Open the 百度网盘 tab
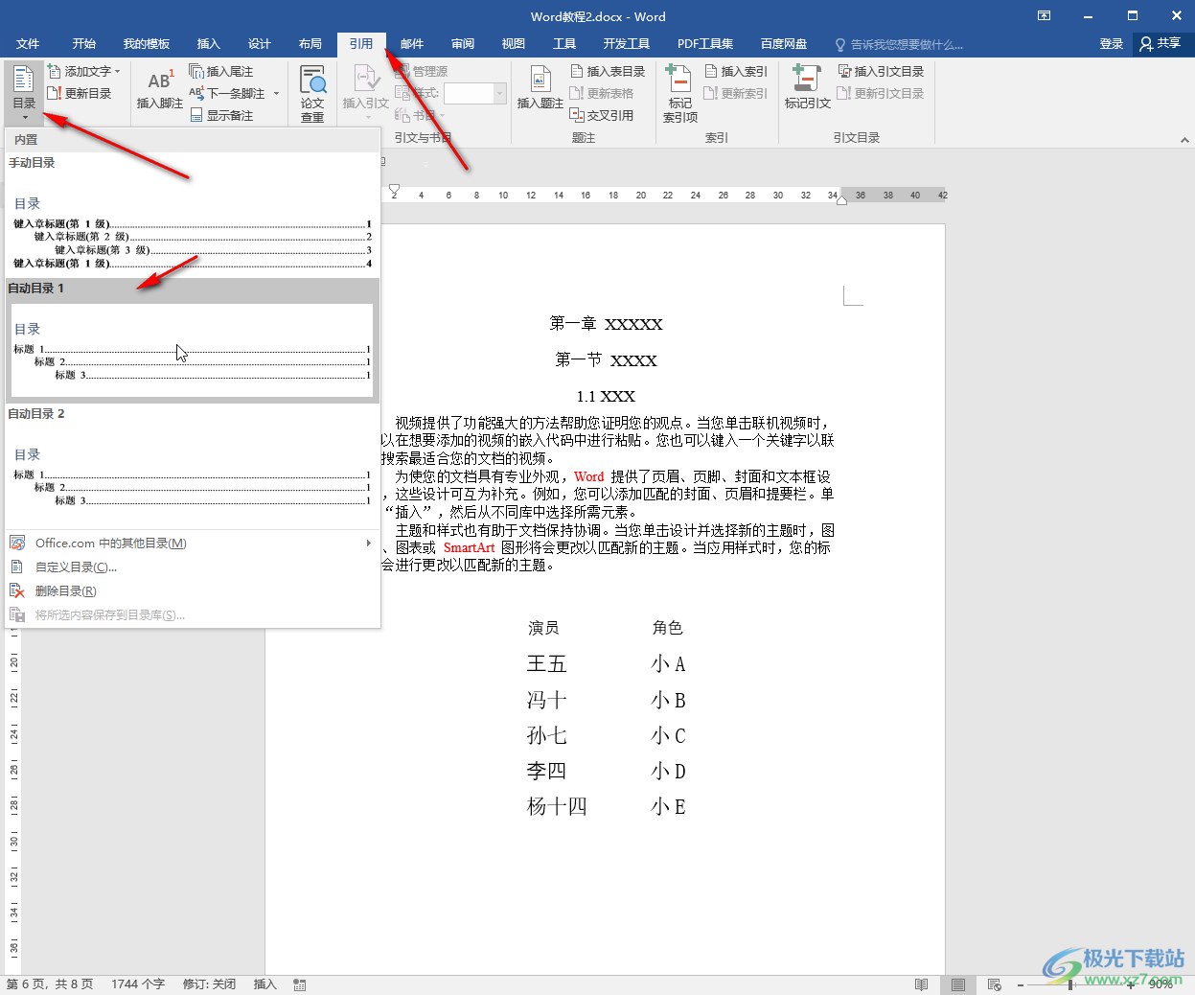 pos(784,44)
